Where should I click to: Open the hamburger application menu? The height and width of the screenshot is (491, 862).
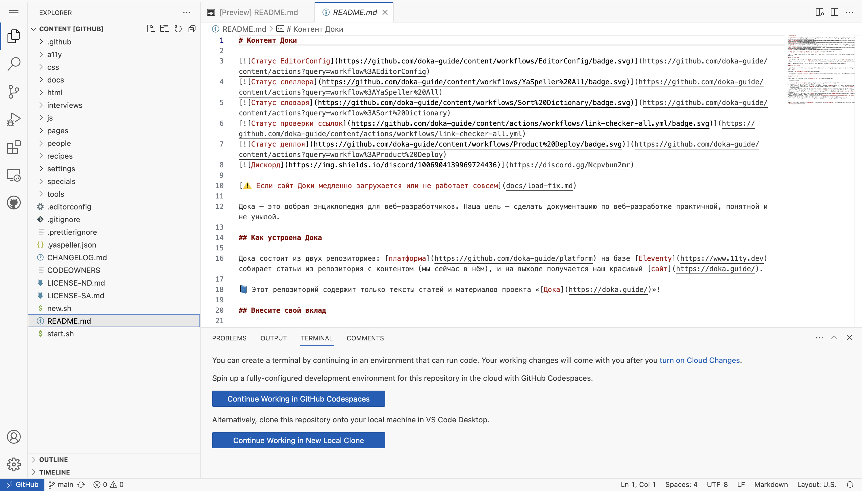(14, 13)
